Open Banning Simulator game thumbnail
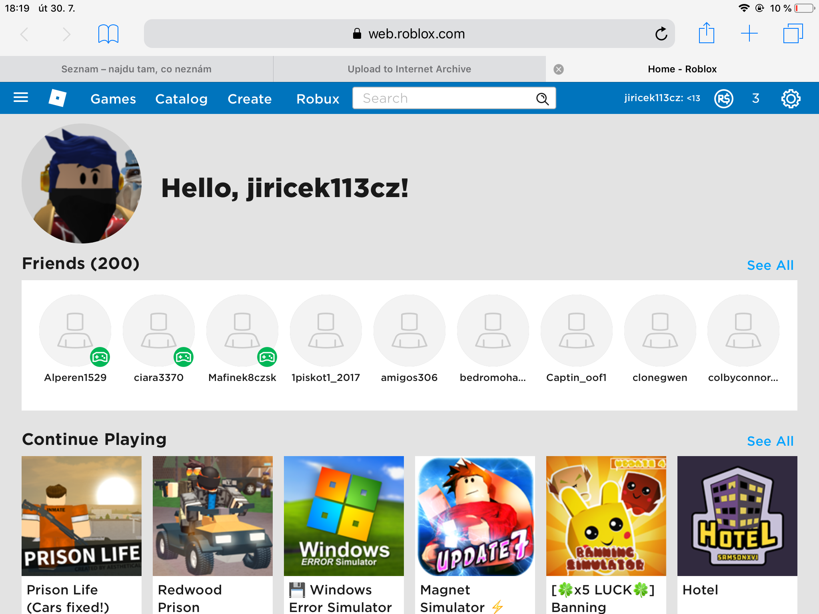 pos(606,516)
